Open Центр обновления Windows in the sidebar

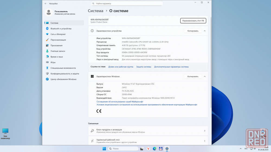point(64,79)
